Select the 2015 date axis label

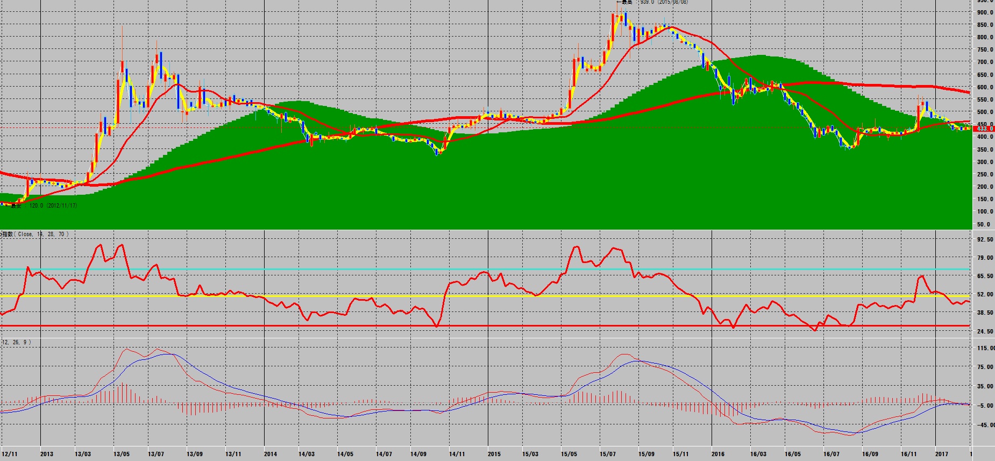coord(494,454)
